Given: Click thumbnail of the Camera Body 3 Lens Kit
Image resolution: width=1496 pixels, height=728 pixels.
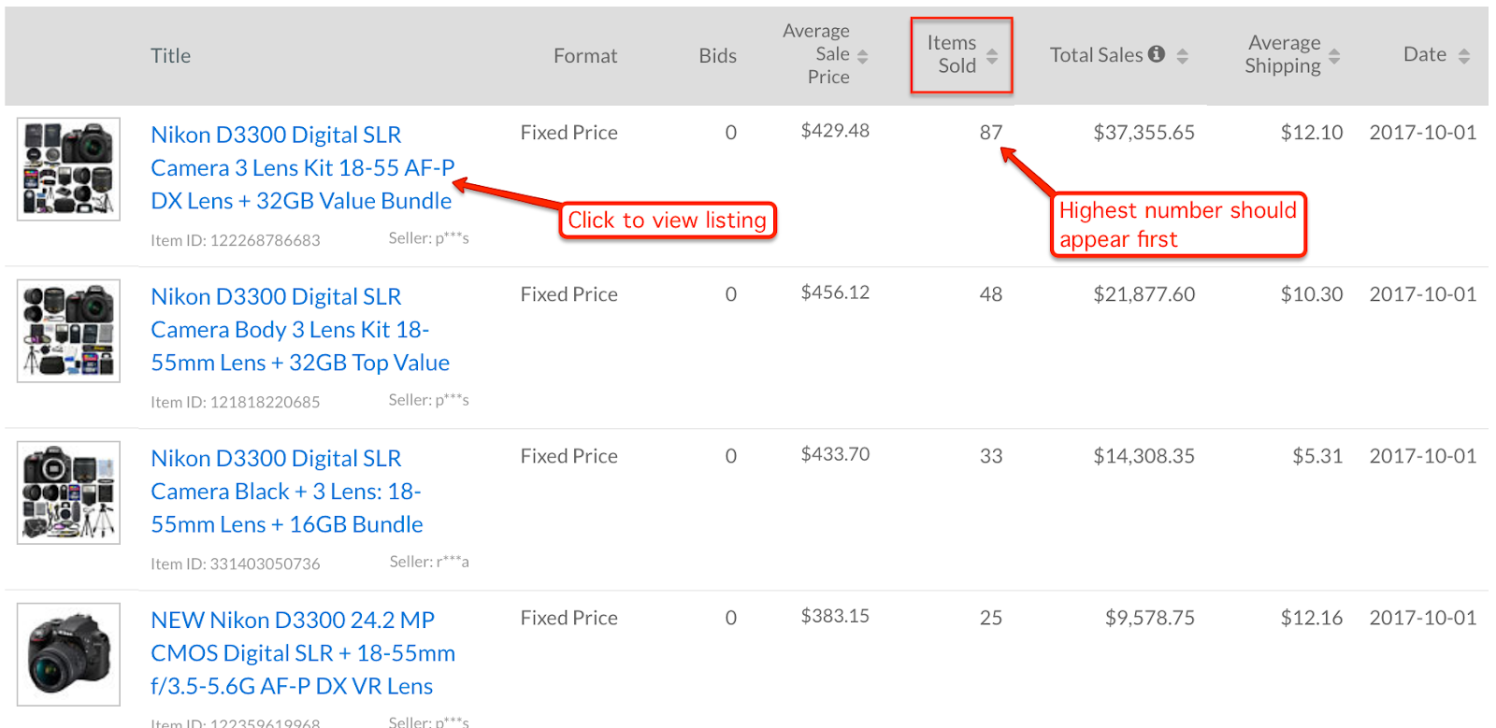Looking at the screenshot, I should (68, 331).
